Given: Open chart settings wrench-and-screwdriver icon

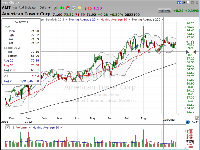Looking at the screenshot, I should tap(55, 8).
